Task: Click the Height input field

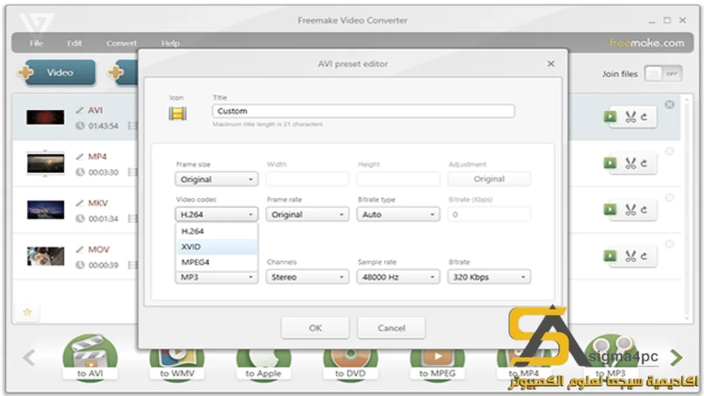Action: pyautogui.click(x=398, y=179)
